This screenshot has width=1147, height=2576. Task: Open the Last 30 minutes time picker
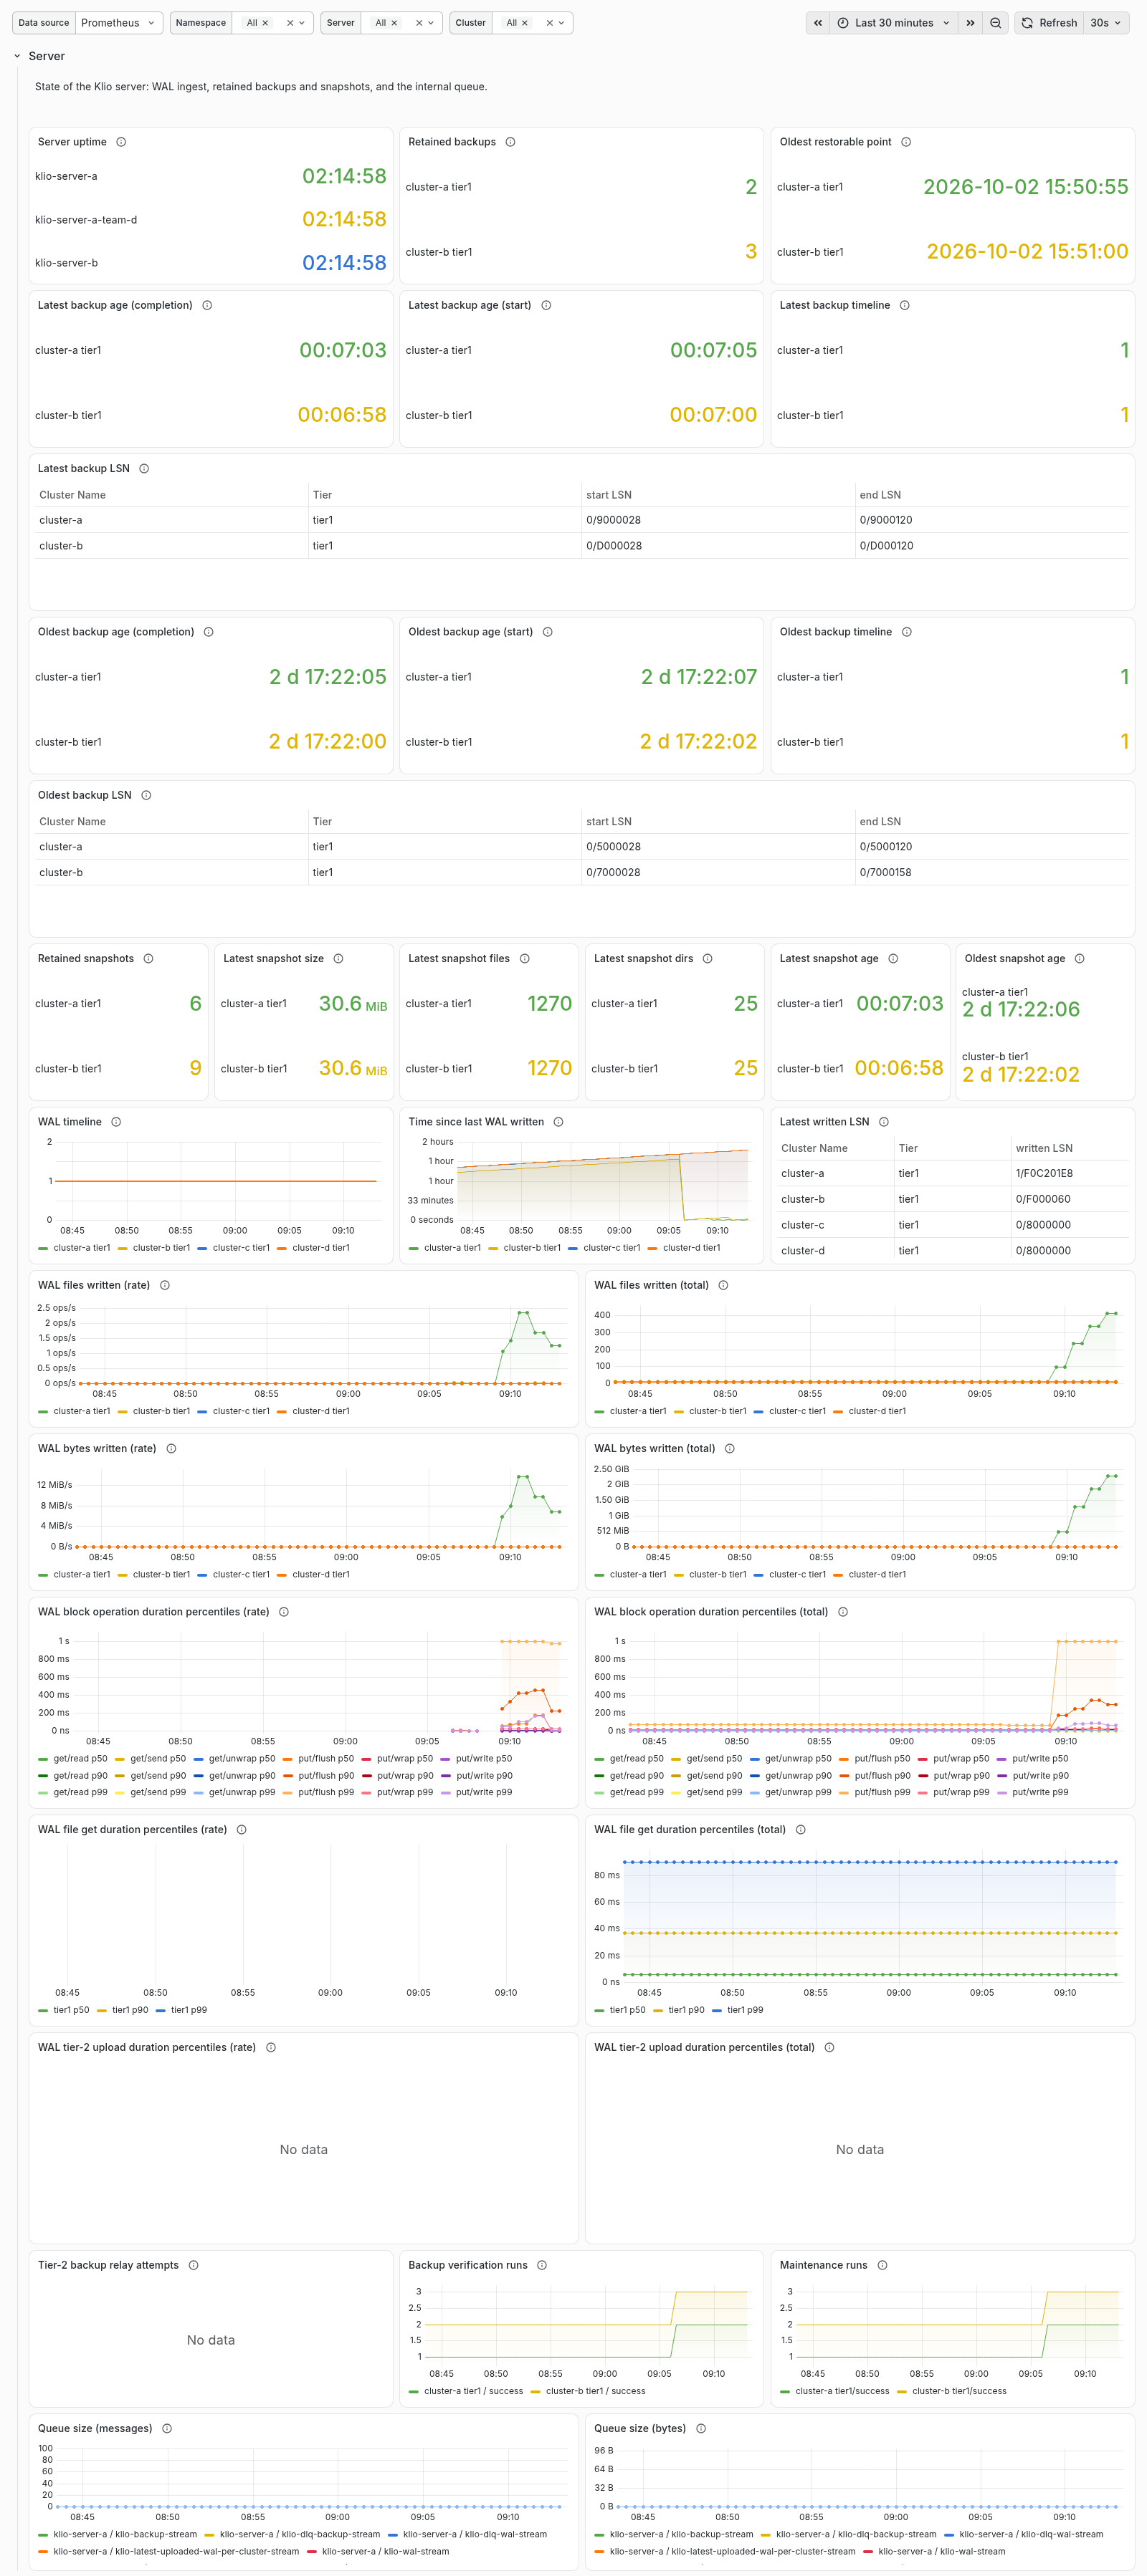(894, 23)
